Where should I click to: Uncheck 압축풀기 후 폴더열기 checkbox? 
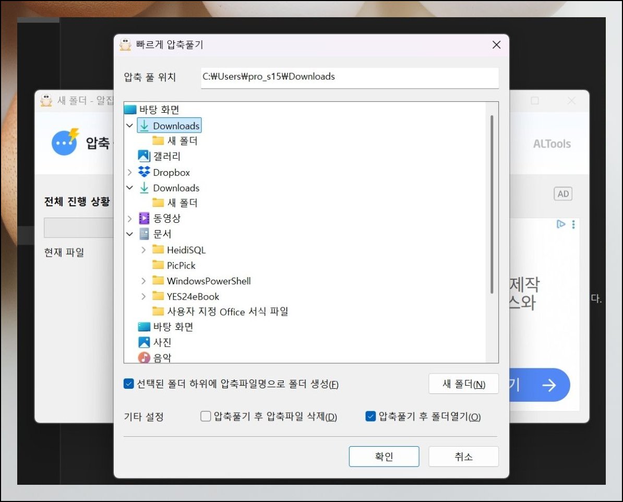pyautogui.click(x=370, y=416)
